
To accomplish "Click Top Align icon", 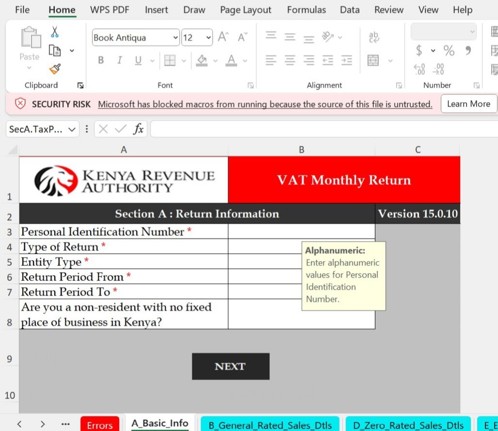I will click(271, 35).
